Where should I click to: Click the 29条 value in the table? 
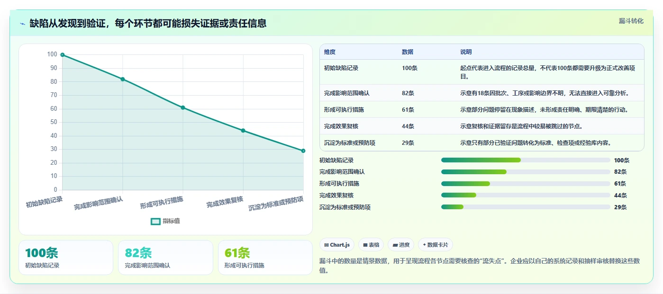pos(408,143)
